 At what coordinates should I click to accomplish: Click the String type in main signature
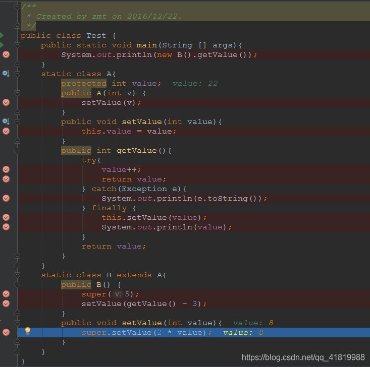pyautogui.click(x=177, y=45)
